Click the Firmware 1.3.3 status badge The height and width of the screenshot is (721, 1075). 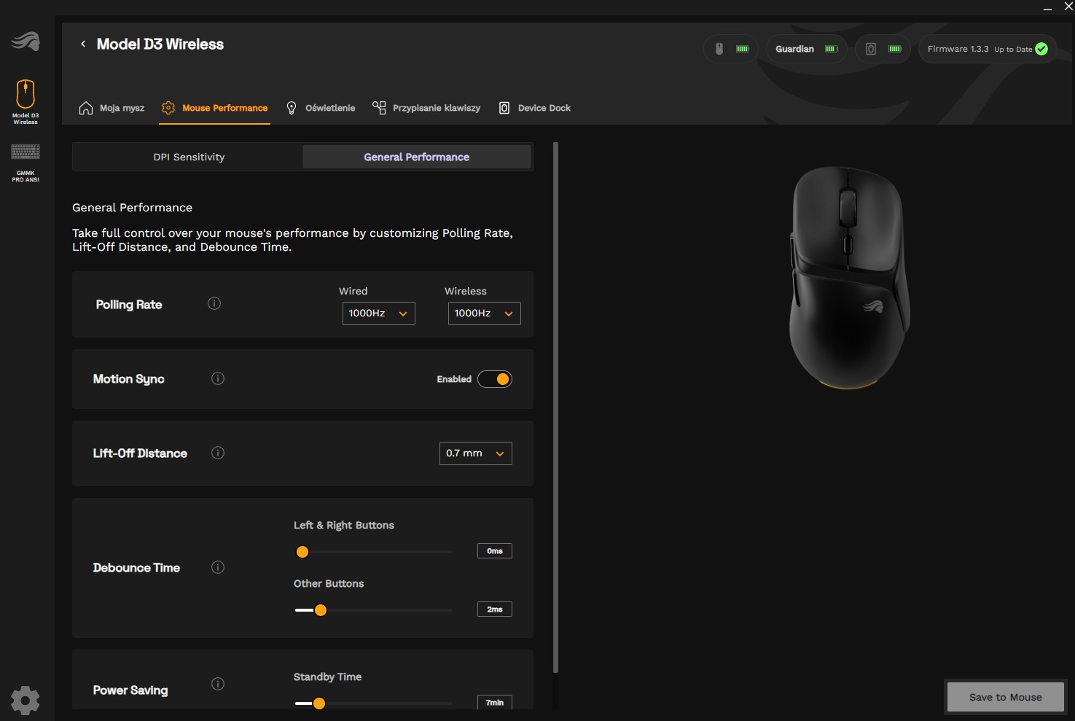click(987, 49)
